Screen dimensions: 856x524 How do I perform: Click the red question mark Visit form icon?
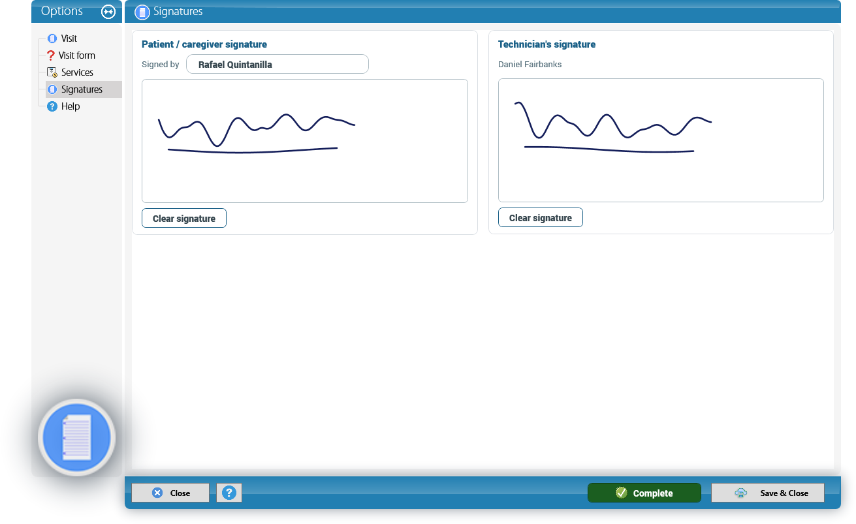51,55
